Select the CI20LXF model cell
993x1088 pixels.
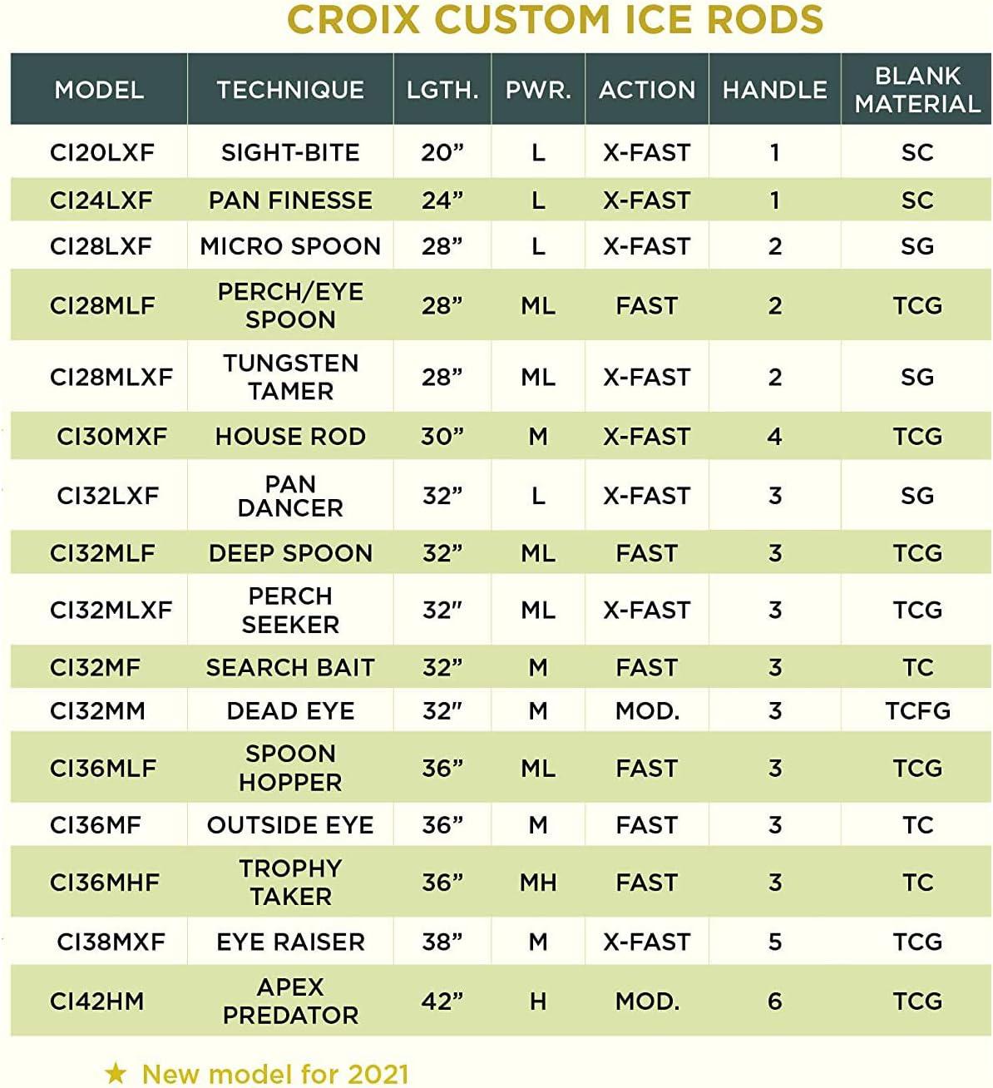point(101,153)
